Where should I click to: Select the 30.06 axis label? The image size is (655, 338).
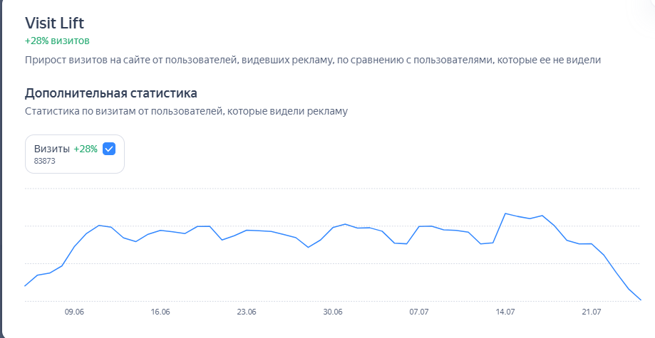point(333,312)
